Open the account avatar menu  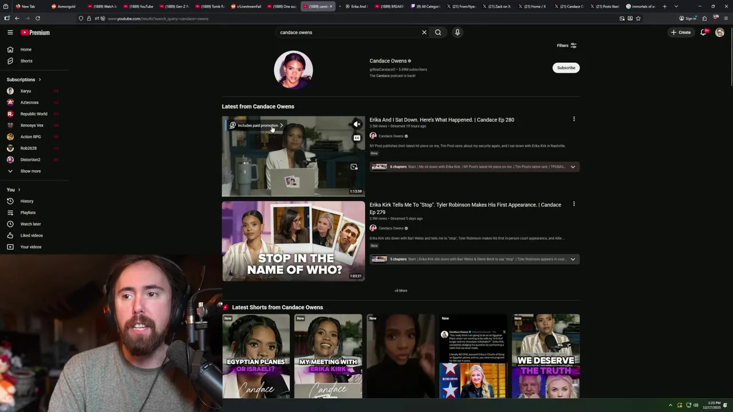(x=720, y=33)
